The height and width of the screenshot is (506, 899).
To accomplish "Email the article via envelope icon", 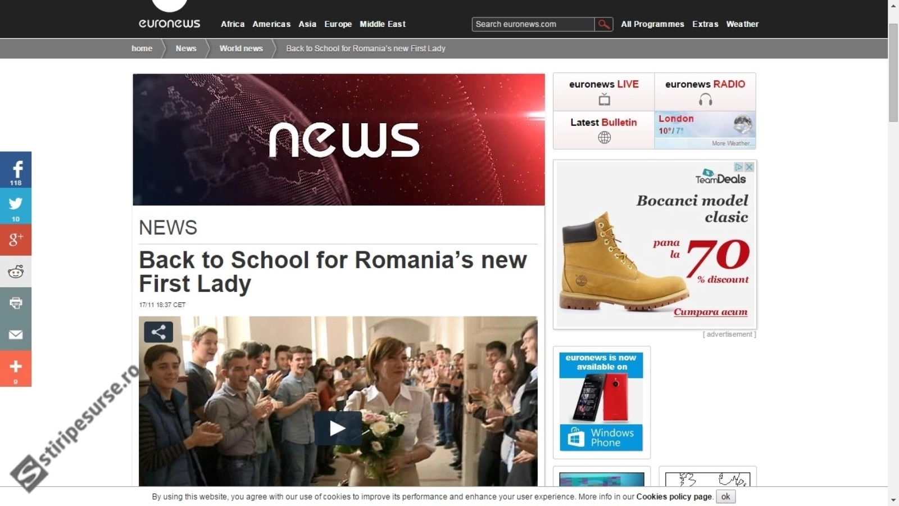I will tap(16, 335).
